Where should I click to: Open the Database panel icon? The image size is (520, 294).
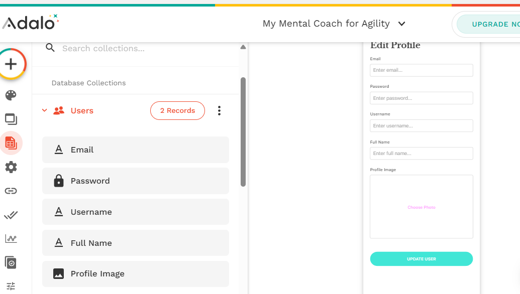coord(11,143)
